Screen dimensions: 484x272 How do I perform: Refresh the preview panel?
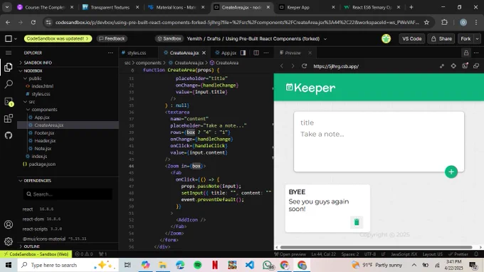coord(304,66)
